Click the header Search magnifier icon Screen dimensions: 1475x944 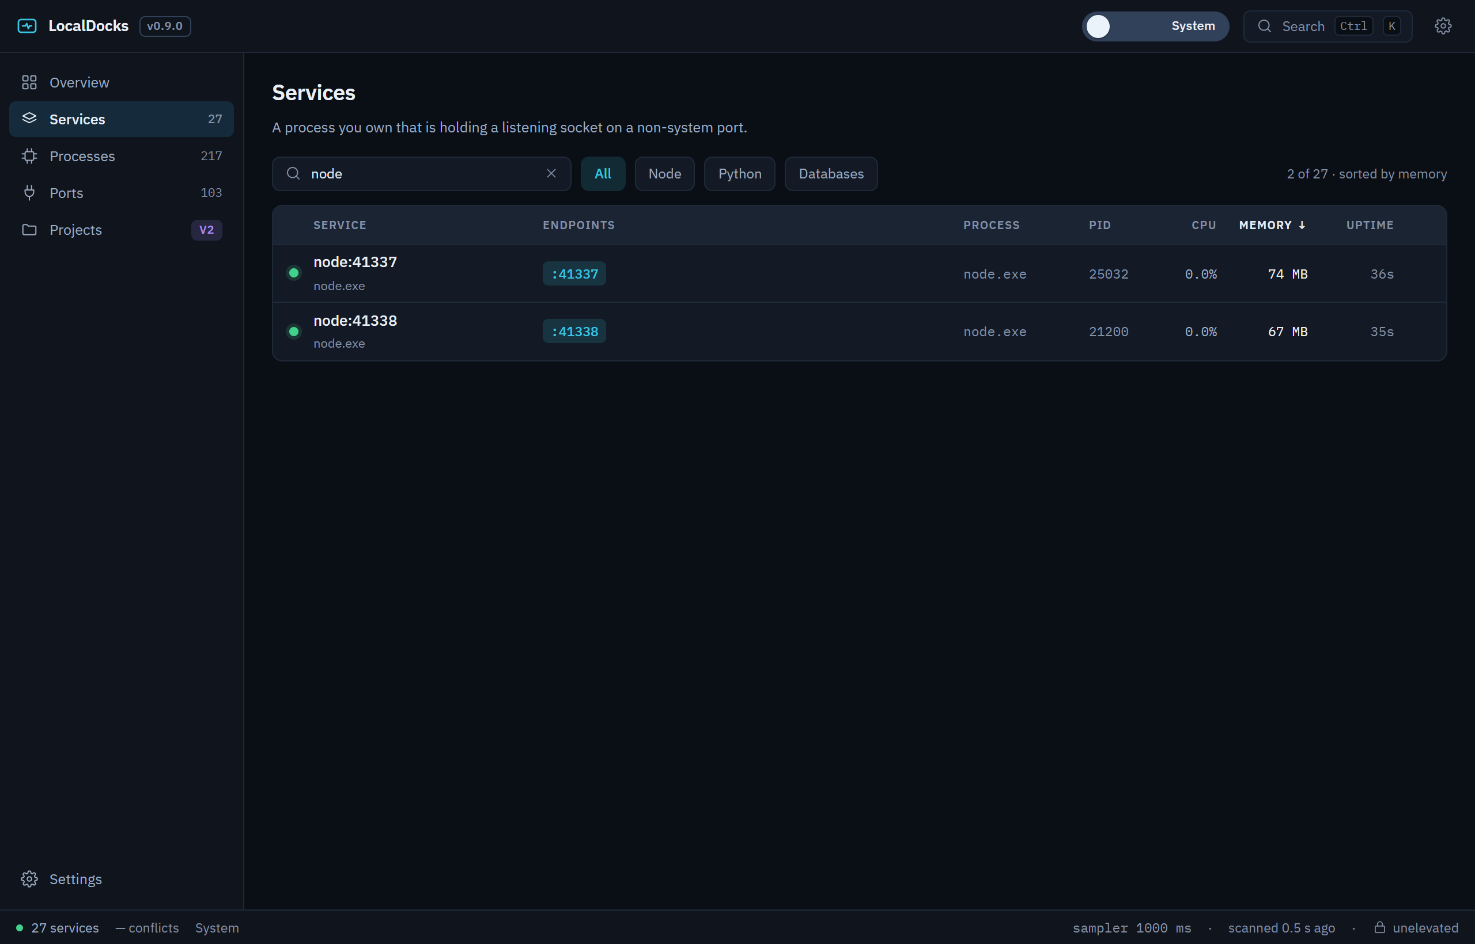tap(1264, 26)
